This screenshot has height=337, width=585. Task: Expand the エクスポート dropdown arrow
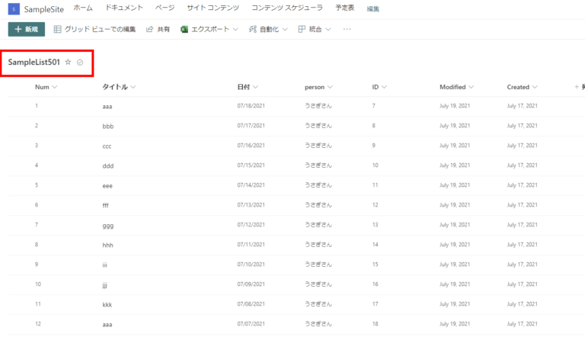click(235, 29)
